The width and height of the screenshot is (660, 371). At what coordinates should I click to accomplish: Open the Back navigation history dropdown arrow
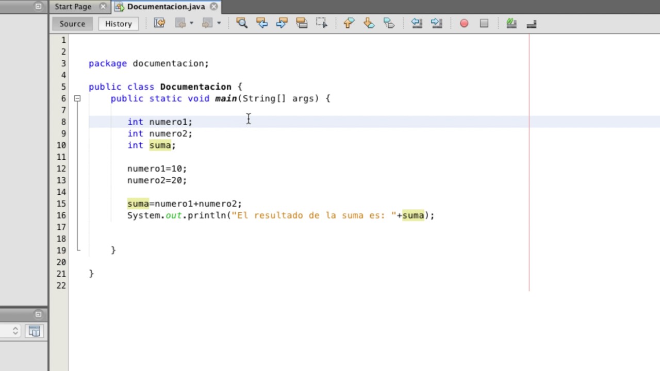click(x=191, y=23)
